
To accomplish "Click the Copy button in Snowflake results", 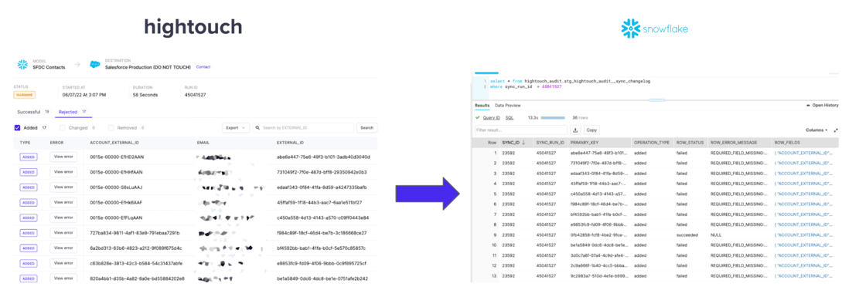I will (x=592, y=130).
